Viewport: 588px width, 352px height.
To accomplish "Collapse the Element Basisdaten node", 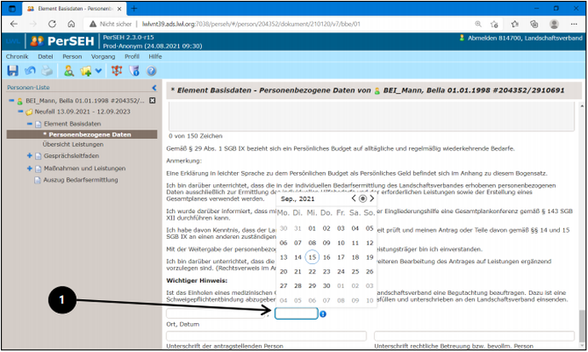I will coord(30,124).
